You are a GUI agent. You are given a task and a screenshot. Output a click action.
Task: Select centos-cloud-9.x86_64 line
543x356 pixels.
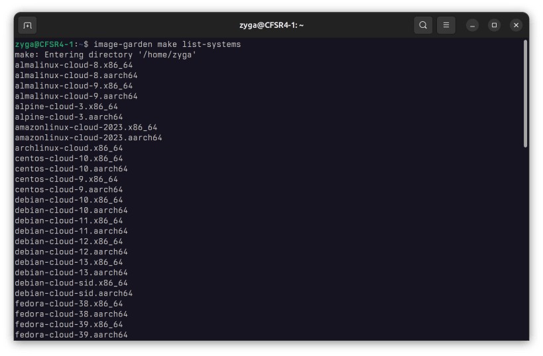point(66,179)
